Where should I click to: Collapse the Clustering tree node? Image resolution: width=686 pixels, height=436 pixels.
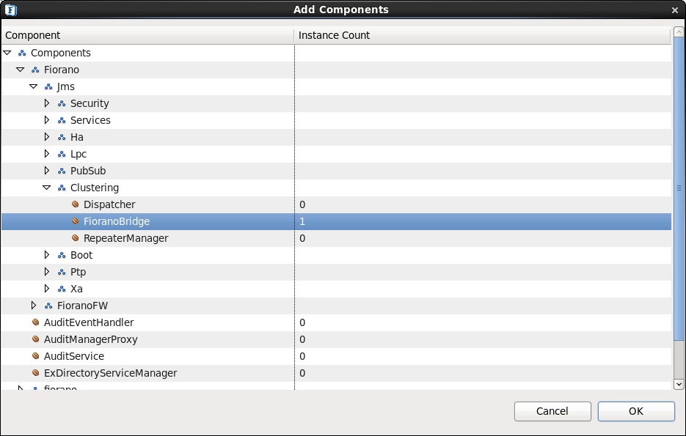(x=46, y=188)
